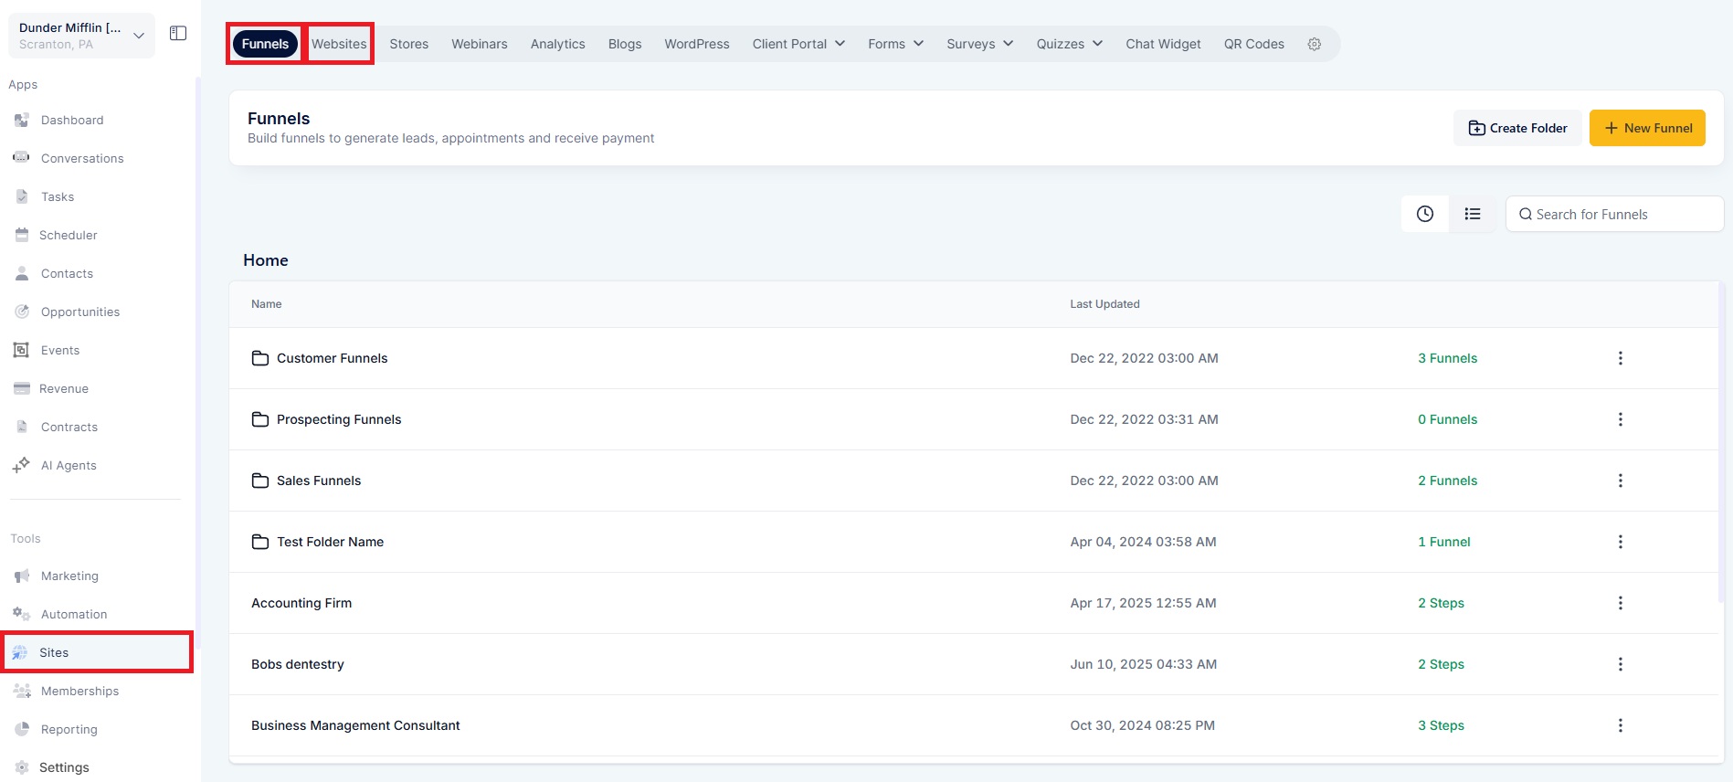The height and width of the screenshot is (782, 1733).
Task: Switch to the Websites tab
Action: click(339, 44)
